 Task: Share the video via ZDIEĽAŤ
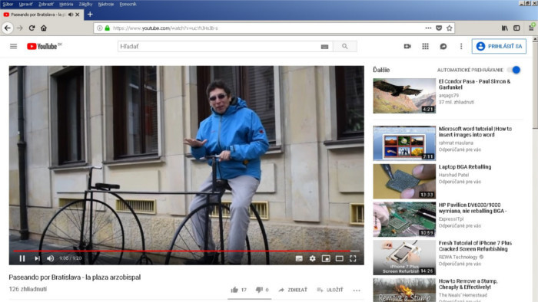tap(293, 290)
